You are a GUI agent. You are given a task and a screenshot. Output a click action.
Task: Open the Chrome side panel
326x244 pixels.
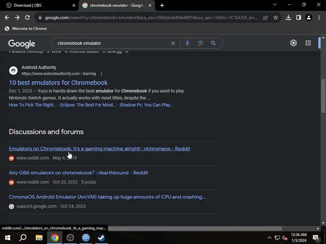click(299, 18)
